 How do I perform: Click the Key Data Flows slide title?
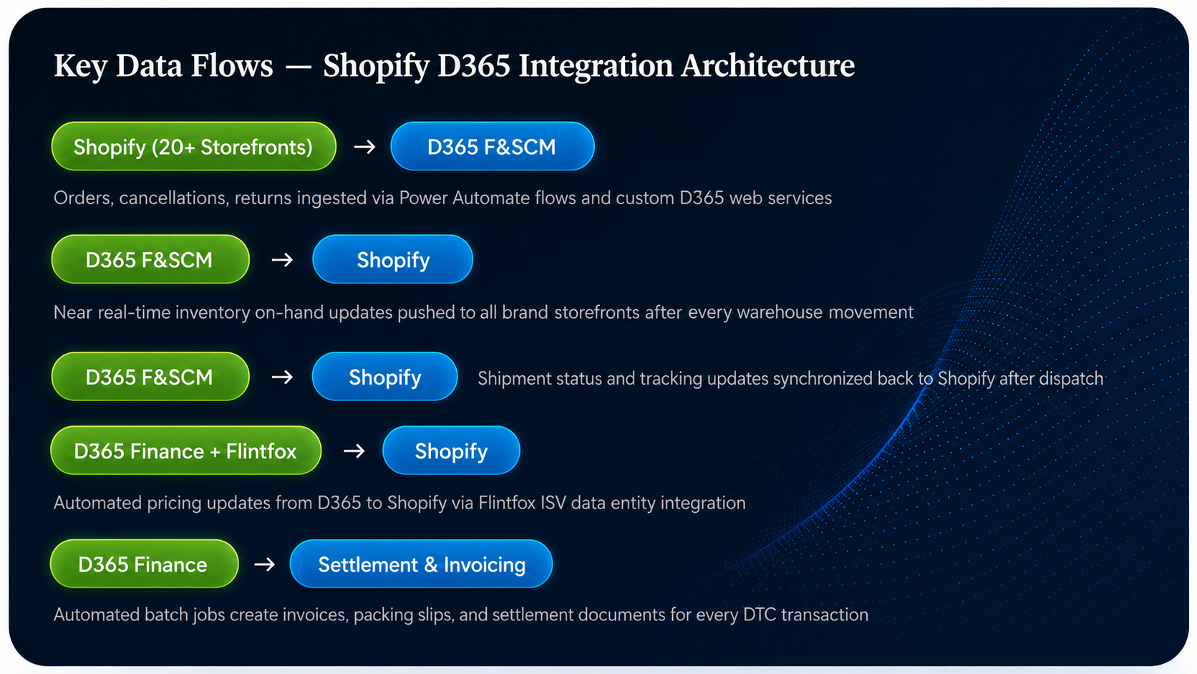tap(455, 66)
